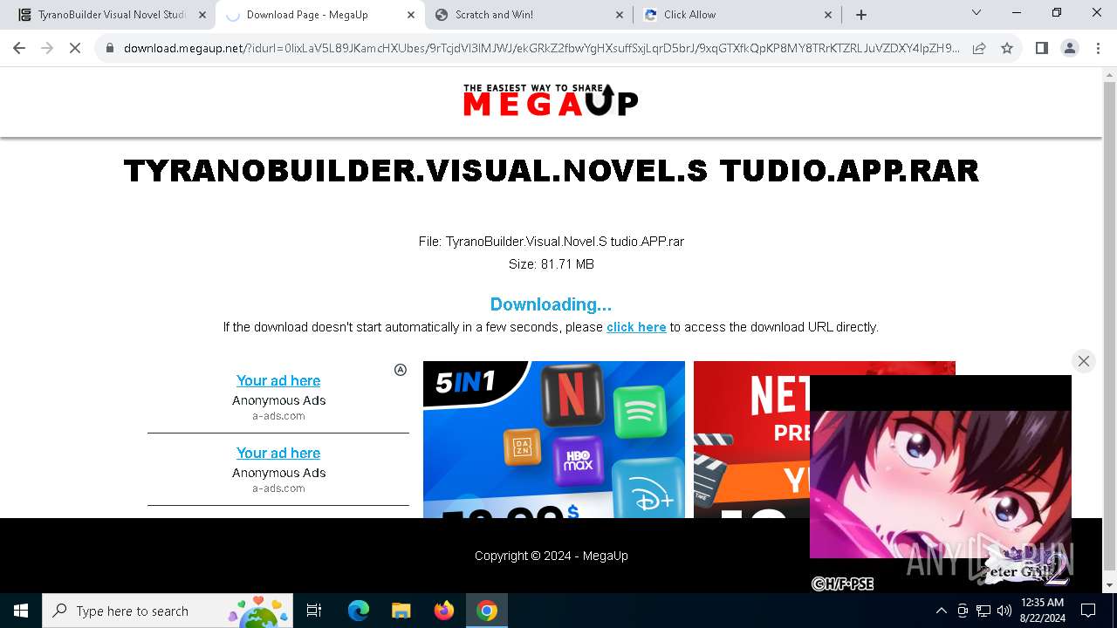This screenshot has width=1117, height=628.
Task: Close the floating video ad popup
Action: pos(1084,361)
